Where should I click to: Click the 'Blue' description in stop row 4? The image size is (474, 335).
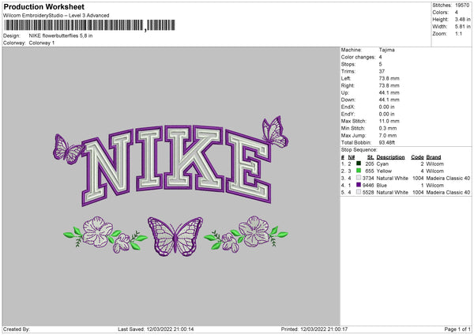click(x=382, y=186)
